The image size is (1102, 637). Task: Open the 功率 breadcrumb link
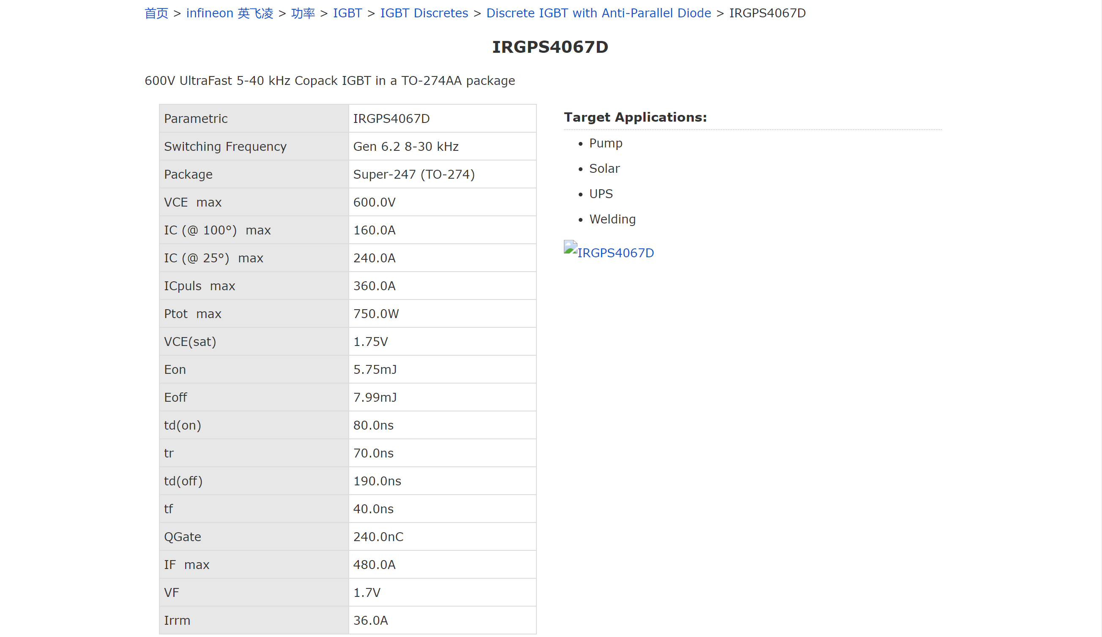303,13
